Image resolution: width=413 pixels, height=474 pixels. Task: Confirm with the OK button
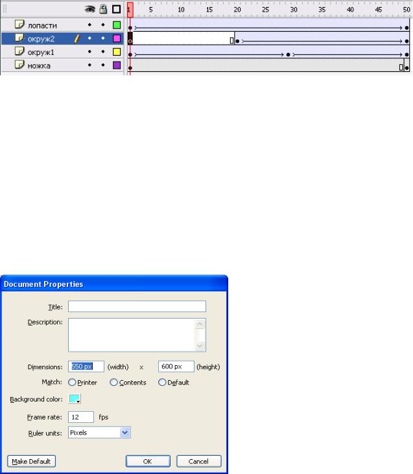(x=148, y=461)
